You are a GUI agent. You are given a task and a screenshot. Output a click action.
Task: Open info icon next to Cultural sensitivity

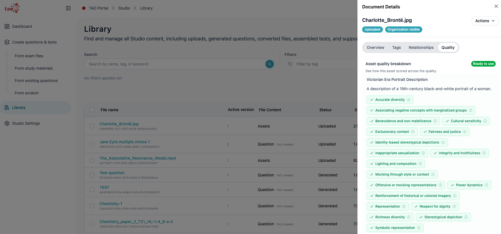(485, 121)
